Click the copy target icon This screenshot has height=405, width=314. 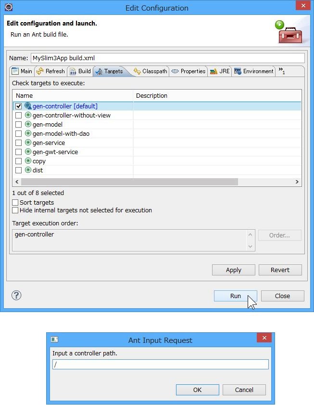pos(28,161)
